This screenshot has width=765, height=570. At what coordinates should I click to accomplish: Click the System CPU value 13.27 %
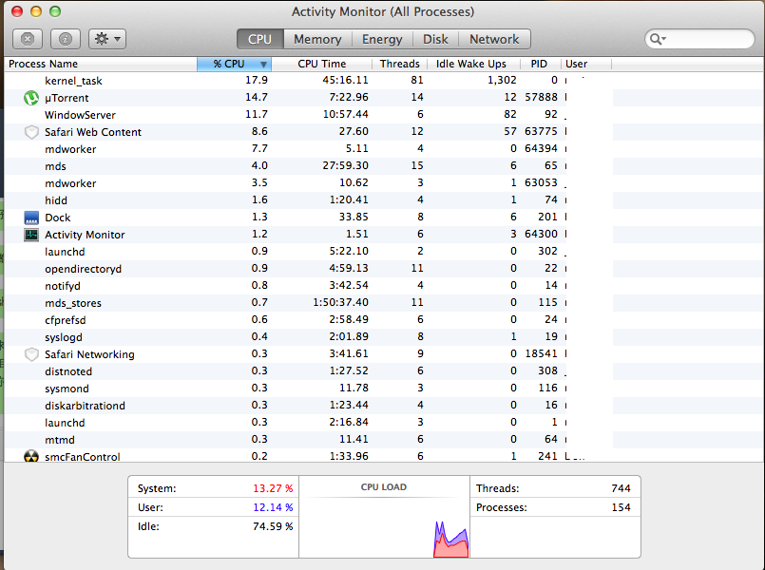[x=273, y=488]
